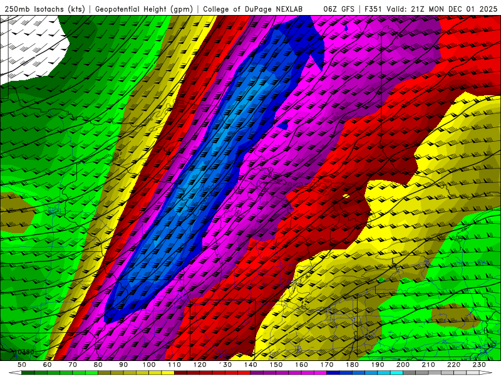
Task: Click the '230' color bar label
Action: click(479, 365)
